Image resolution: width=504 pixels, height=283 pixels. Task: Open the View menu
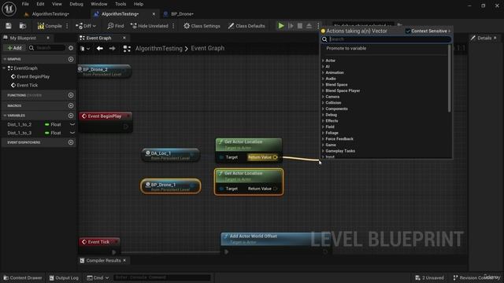click(57, 4)
